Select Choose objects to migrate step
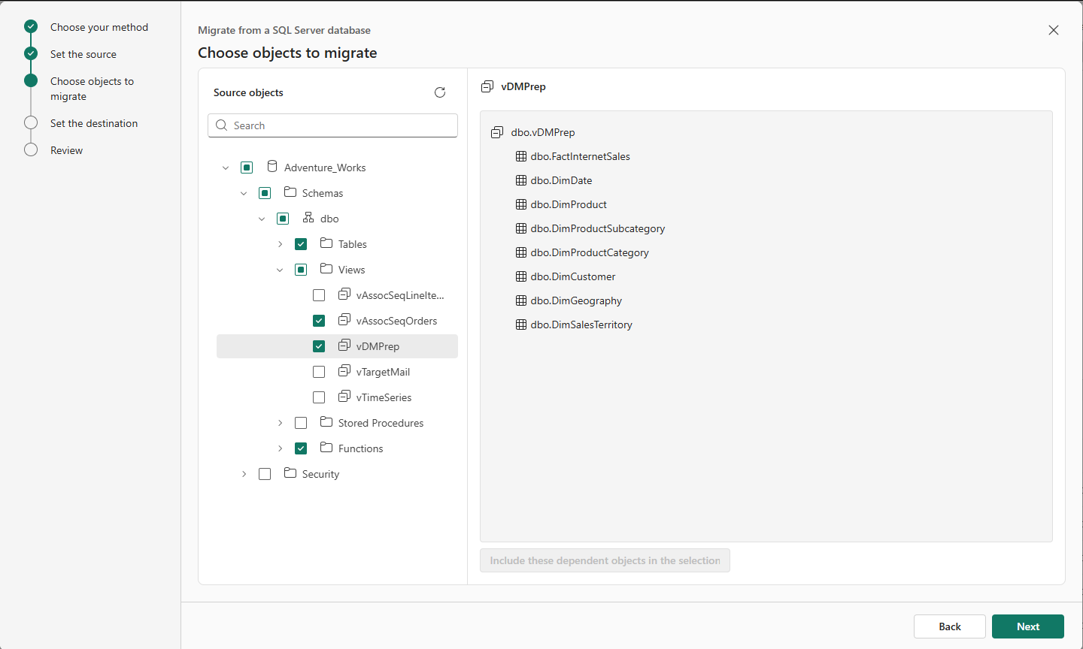 [x=92, y=89]
